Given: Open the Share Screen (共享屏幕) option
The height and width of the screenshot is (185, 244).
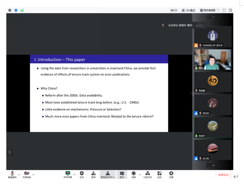Looking at the screenshot, I should point(67,174).
